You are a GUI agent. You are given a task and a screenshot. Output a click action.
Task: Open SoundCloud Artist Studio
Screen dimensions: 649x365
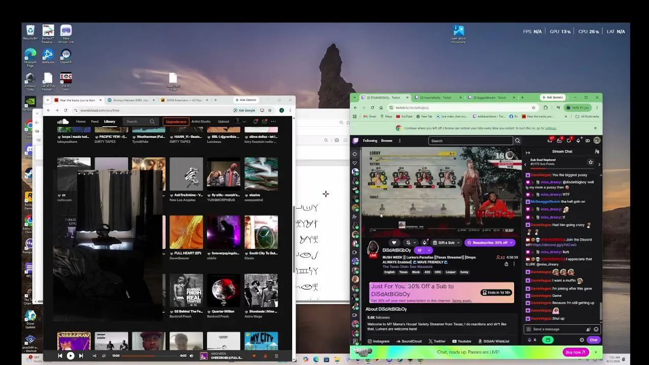[201, 122]
